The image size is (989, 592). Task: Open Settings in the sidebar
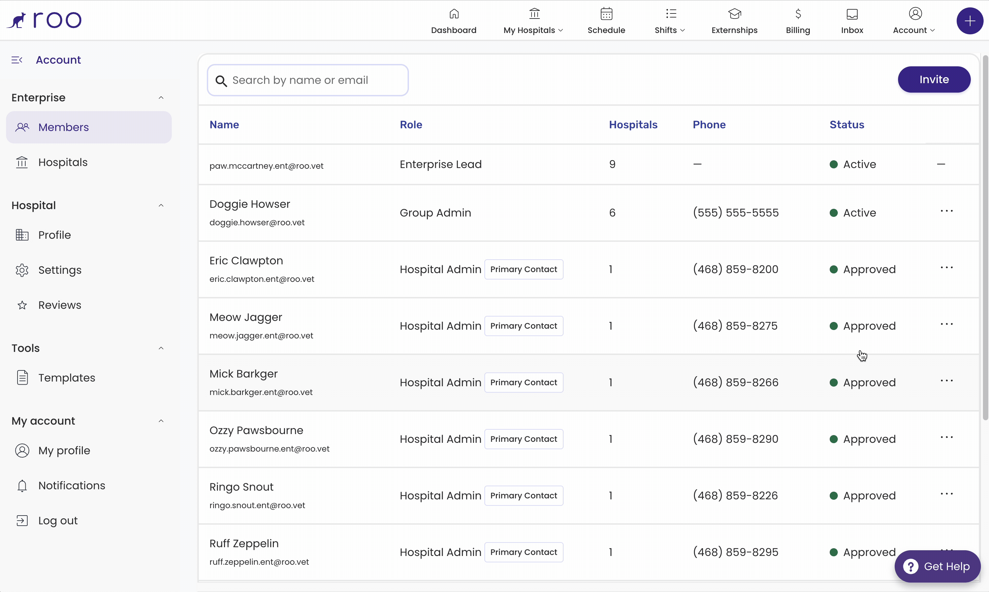pos(60,270)
